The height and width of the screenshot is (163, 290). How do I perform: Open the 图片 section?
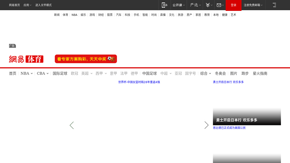click(233, 74)
